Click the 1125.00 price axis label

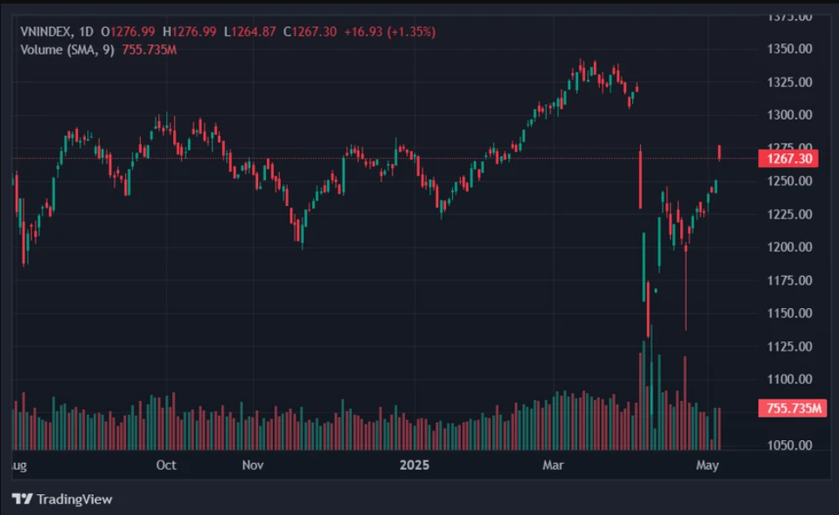[789, 346]
